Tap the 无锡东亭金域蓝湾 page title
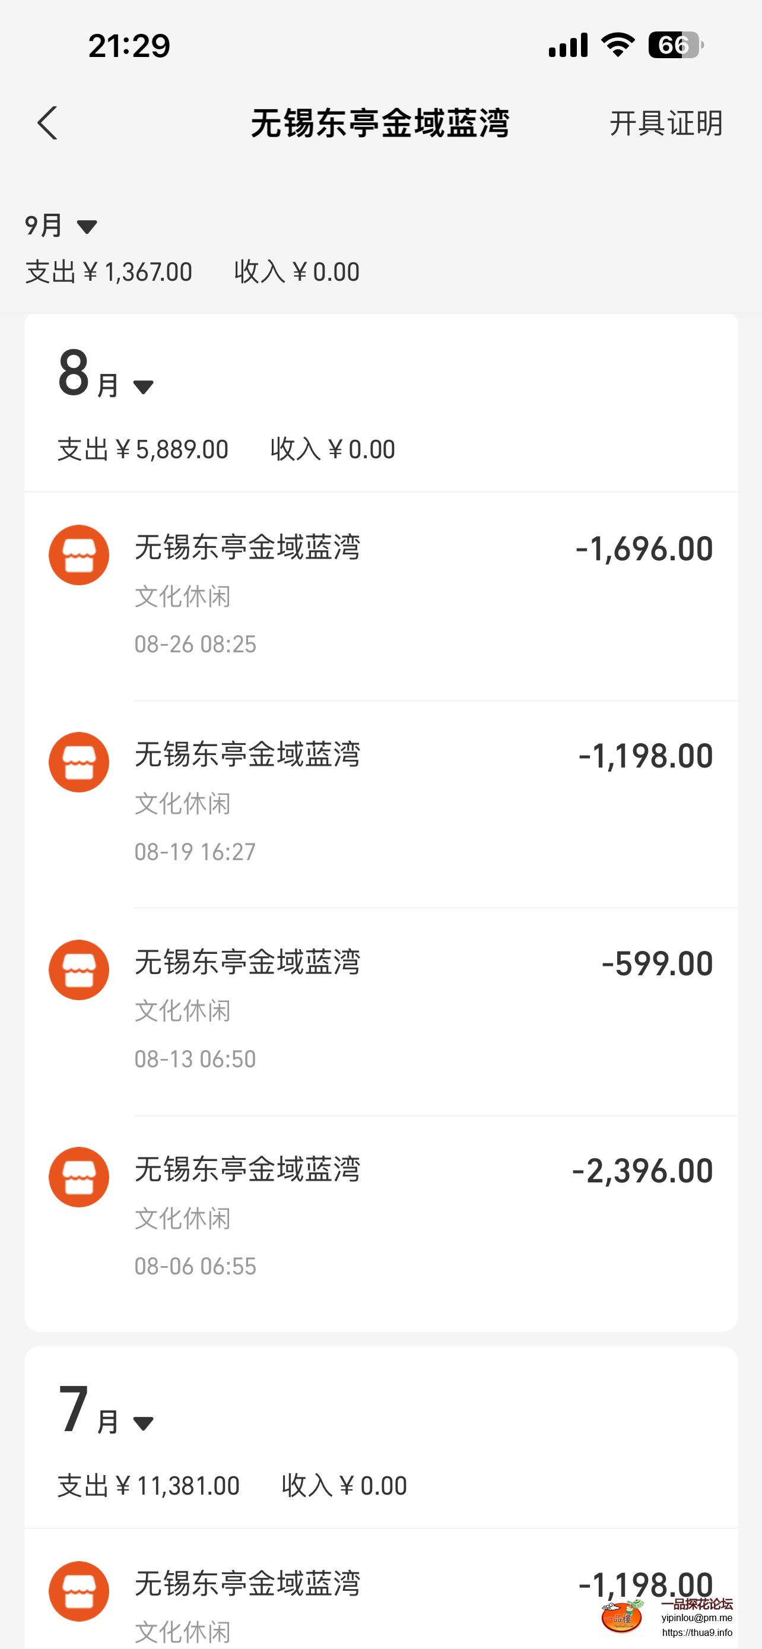Screen dimensions: 762x1649 click(x=380, y=123)
